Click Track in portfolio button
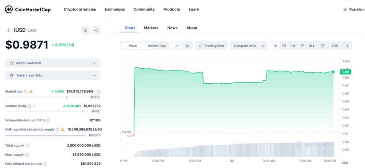 tap(53, 75)
